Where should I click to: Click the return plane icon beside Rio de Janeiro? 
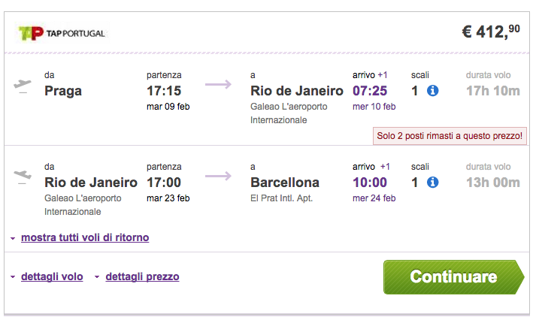click(x=23, y=177)
